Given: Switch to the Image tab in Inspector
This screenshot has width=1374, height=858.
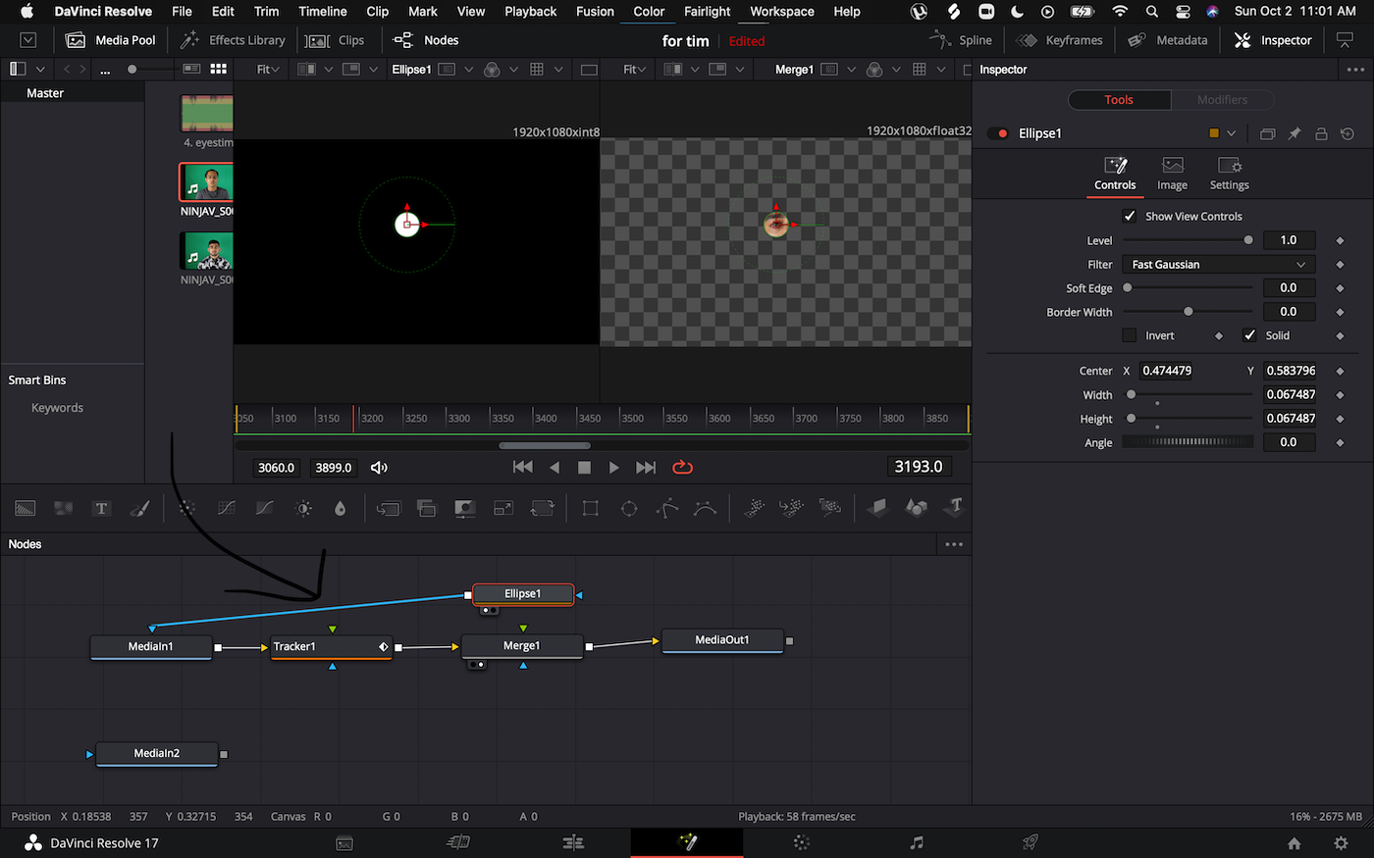Looking at the screenshot, I should 1172,175.
